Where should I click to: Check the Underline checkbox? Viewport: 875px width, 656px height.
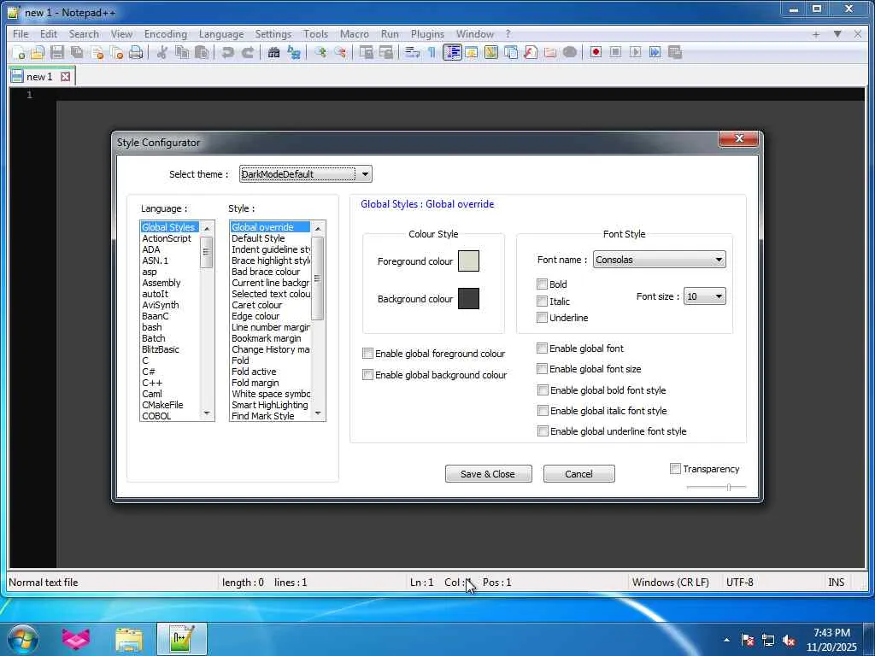pos(541,318)
